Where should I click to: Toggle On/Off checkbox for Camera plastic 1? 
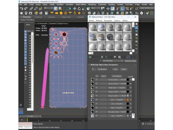click(131, 79)
